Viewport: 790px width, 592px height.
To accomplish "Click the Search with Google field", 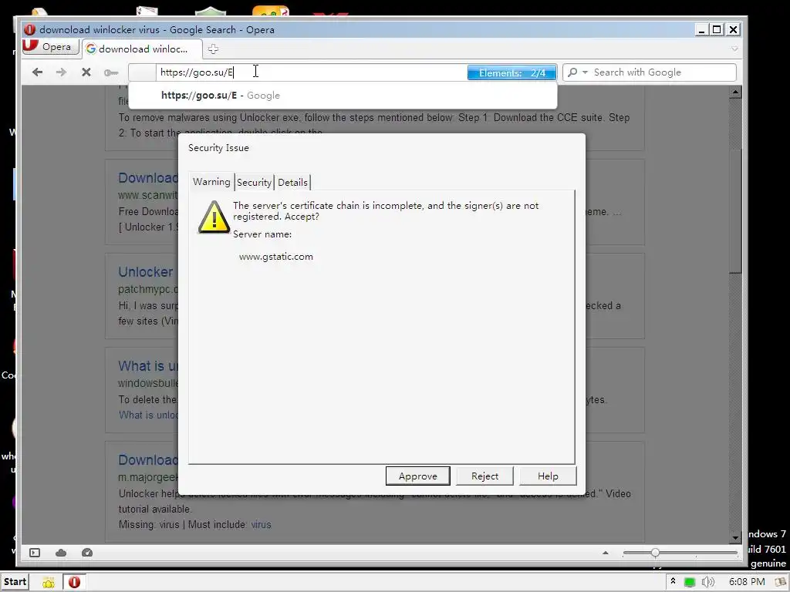I will pyautogui.click(x=663, y=72).
